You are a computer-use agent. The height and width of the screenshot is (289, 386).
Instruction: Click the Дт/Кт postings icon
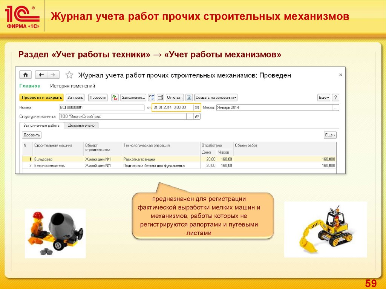click(115, 98)
